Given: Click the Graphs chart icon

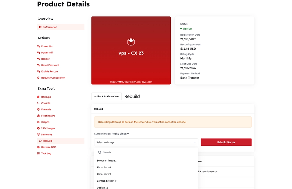Looking at the screenshot, I should (x=38, y=122).
